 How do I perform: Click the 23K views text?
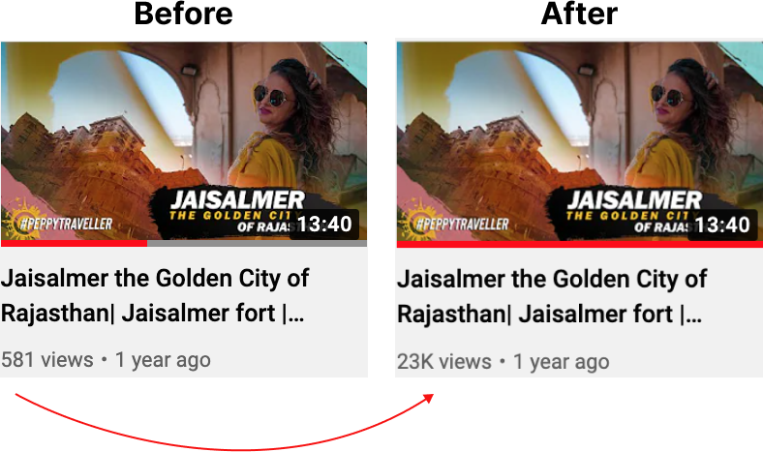click(444, 361)
